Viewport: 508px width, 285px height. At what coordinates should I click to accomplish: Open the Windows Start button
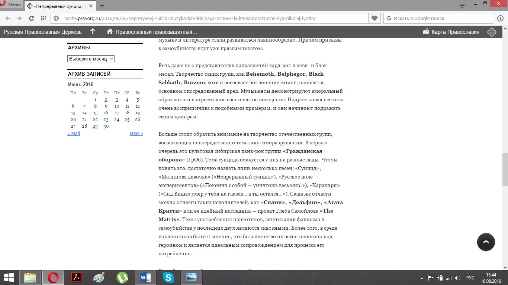pyautogui.click(x=9, y=278)
